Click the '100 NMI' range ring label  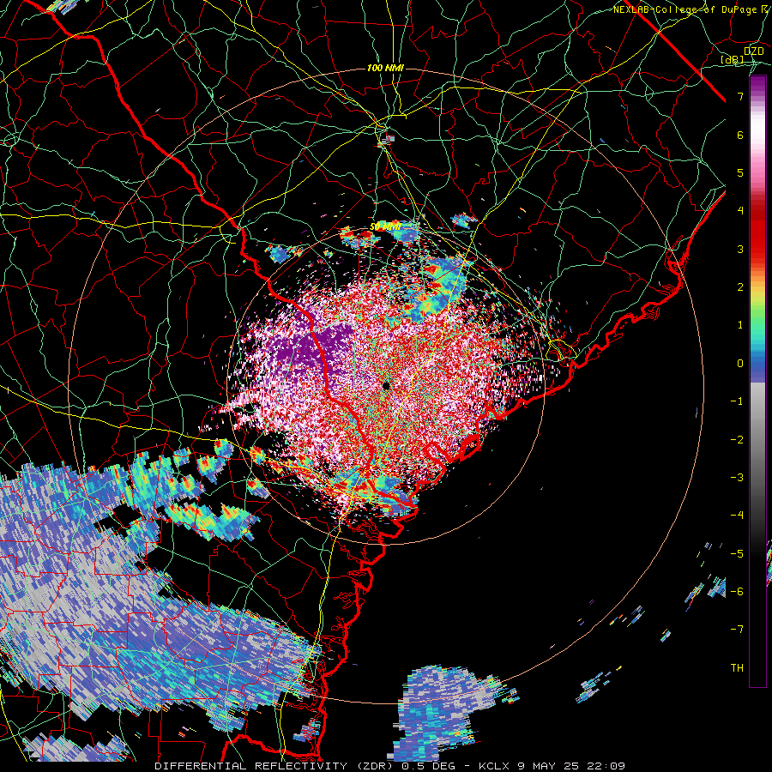click(385, 68)
